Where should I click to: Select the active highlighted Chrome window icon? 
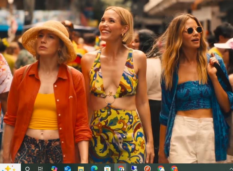pos(121,168)
